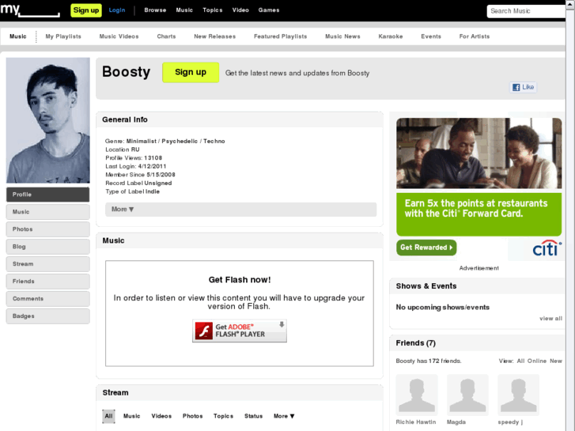The image size is (575, 431).
Task: Open speedy j's friend avatar
Action: 518,395
